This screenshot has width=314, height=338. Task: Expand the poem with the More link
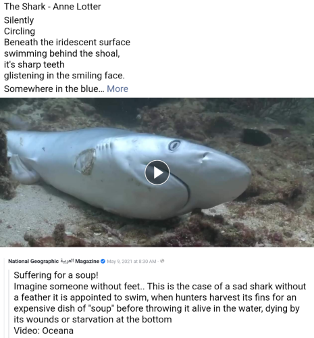pyautogui.click(x=117, y=89)
